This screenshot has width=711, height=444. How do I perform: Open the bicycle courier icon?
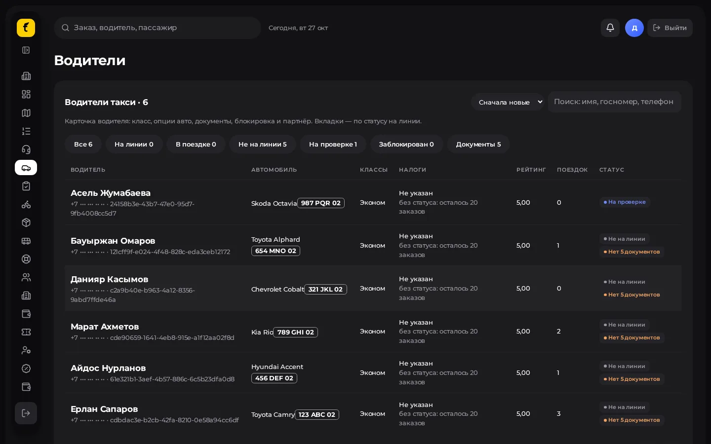click(26, 204)
